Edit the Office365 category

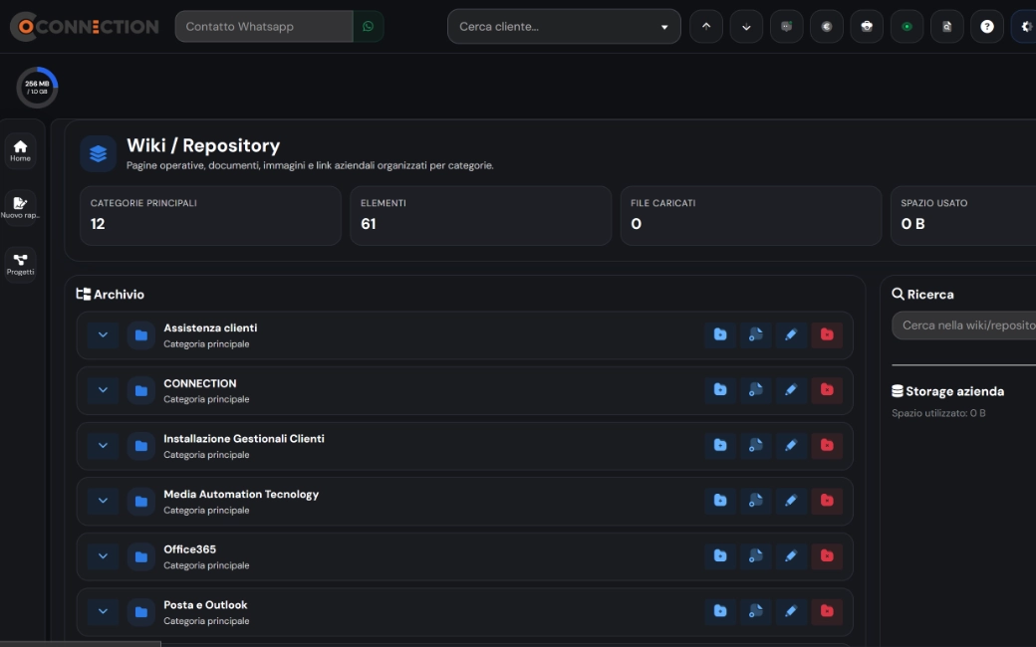click(791, 556)
